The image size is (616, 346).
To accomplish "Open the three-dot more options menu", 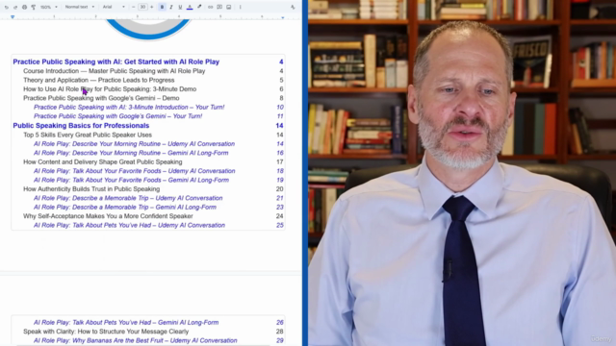I will [240, 7].
